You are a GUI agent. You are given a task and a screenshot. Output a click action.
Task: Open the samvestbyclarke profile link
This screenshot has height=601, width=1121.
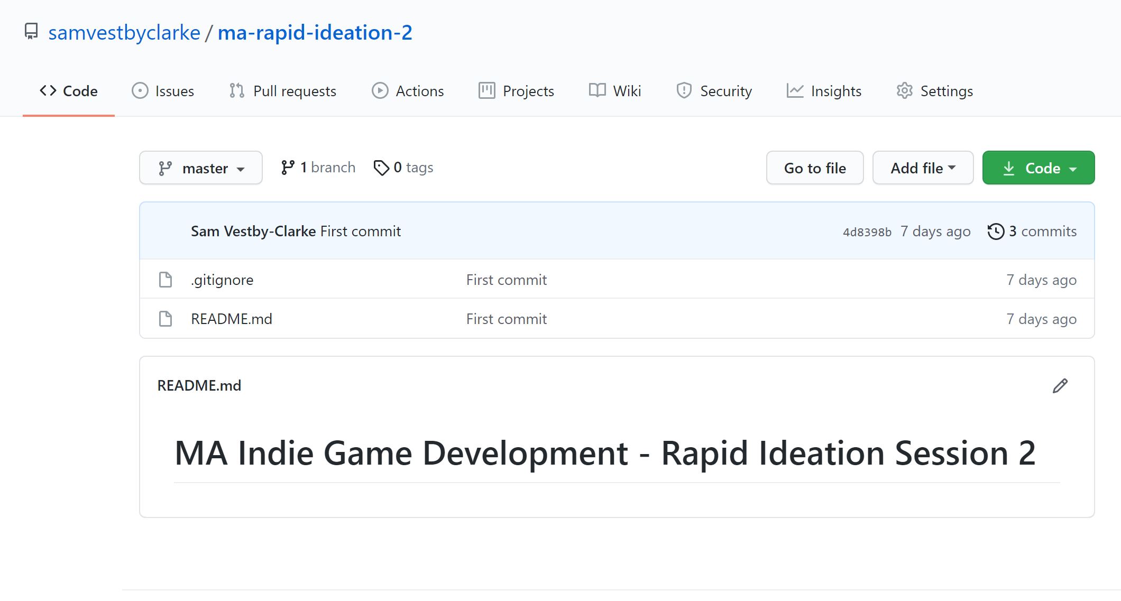(124, 32)
